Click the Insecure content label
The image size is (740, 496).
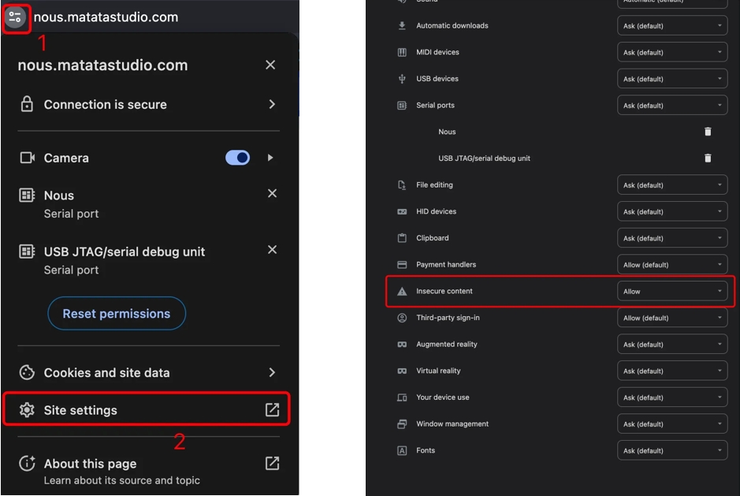[x=444, y=291]
